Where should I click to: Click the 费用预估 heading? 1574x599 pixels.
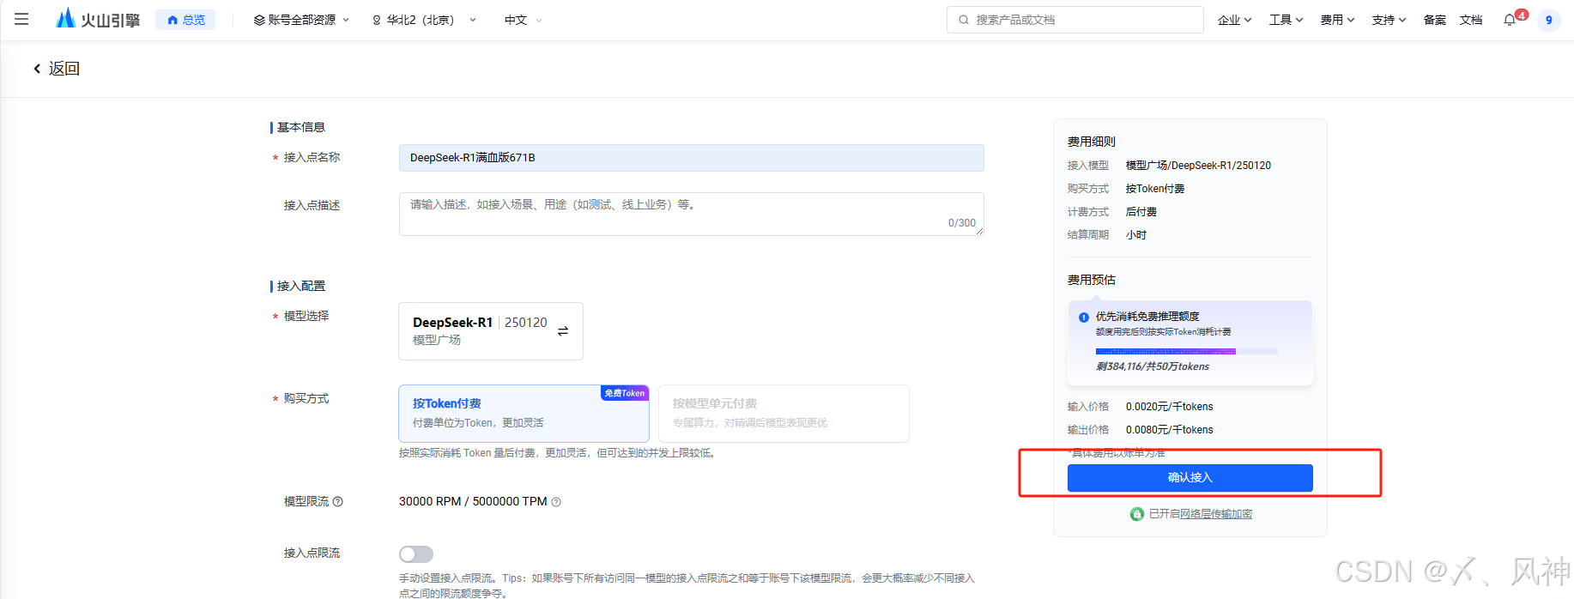click(x=1092, y=280)
